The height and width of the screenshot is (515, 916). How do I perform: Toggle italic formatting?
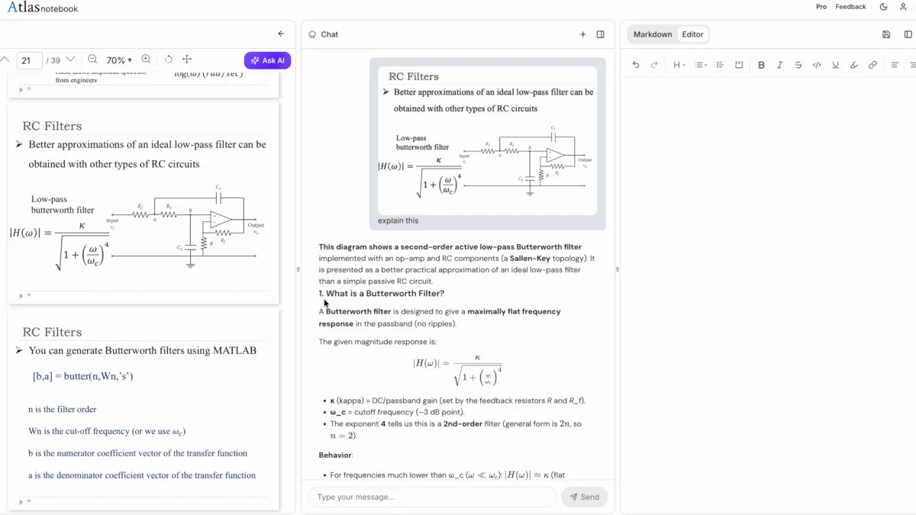tap(779, 65)
